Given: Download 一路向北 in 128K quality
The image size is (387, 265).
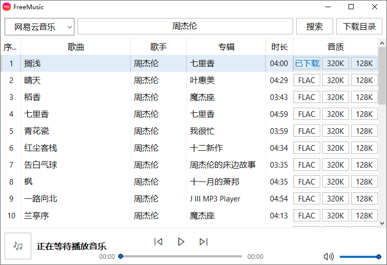Looking at the screenshot, I should pos(364,199).
